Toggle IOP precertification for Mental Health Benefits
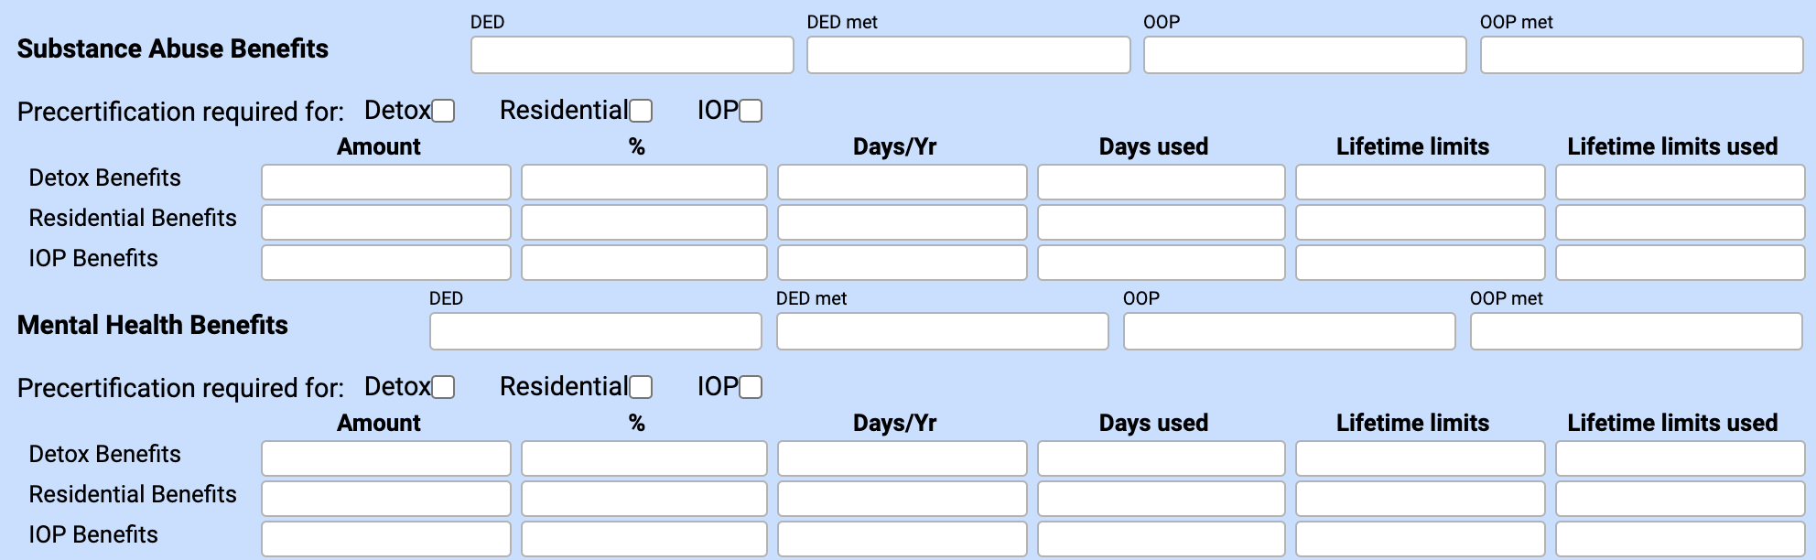 pos(751,387)
